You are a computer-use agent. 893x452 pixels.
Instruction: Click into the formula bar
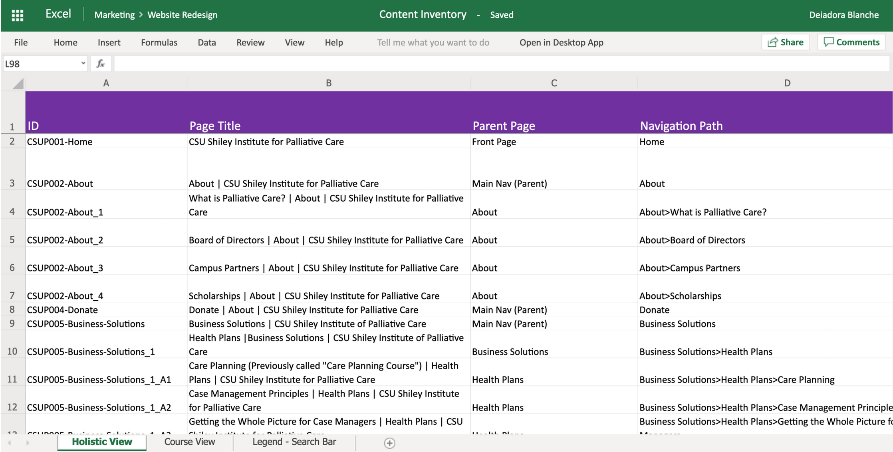point(502,63)
